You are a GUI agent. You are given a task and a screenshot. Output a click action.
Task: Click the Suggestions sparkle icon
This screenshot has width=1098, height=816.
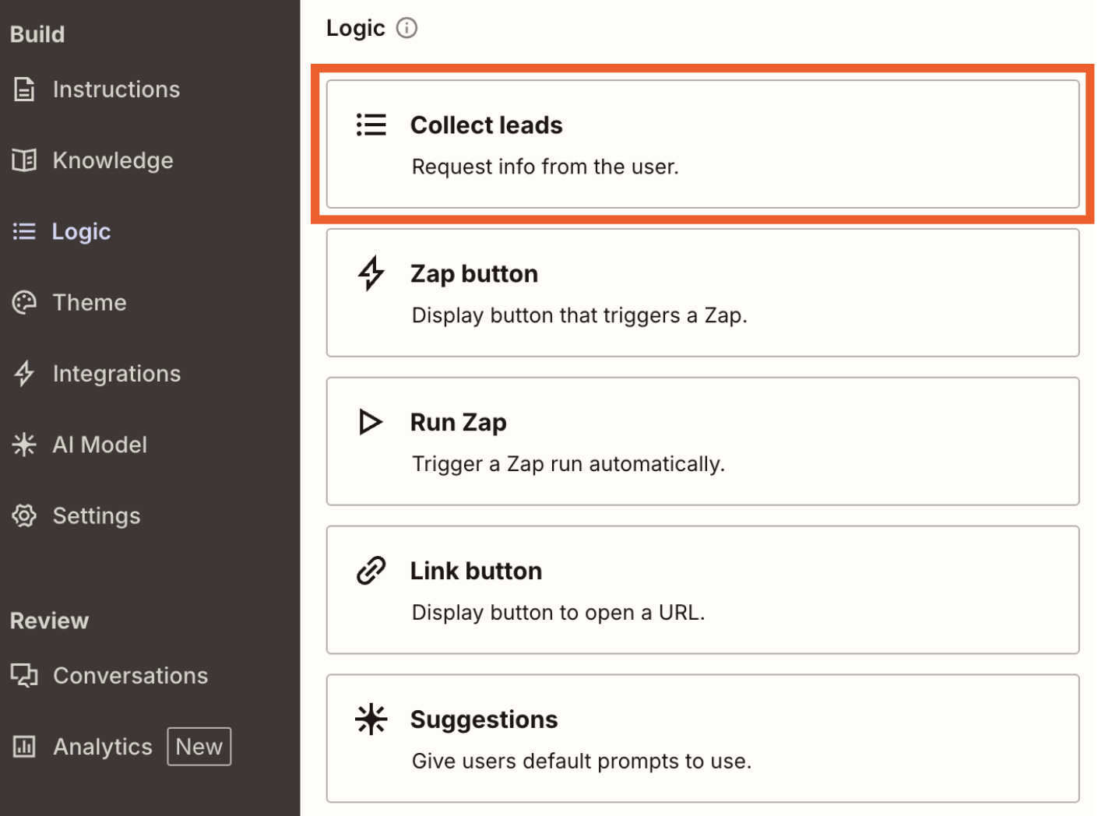coord(371,719)
